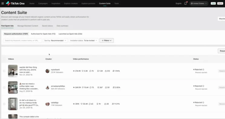Select the checkbox for salialdigs' video
Screen dimensions: 225x119
[4, 104]
